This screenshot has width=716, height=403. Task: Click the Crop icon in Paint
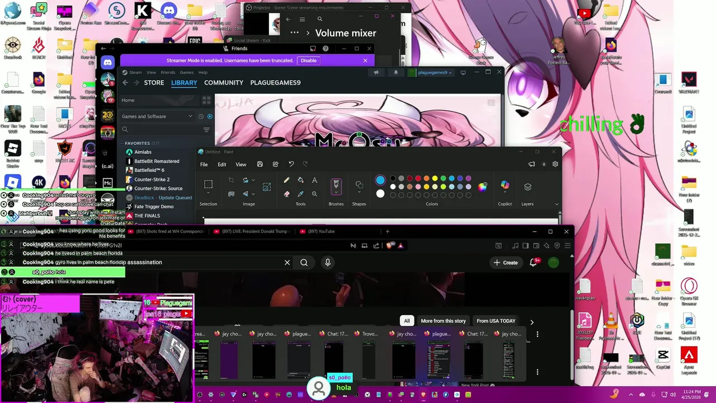tap(231, 180)
